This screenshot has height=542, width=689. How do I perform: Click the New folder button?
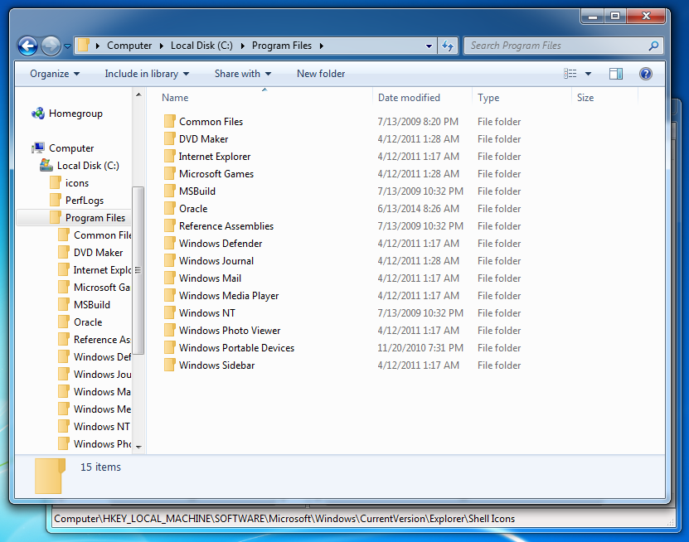tap(321, 74)
